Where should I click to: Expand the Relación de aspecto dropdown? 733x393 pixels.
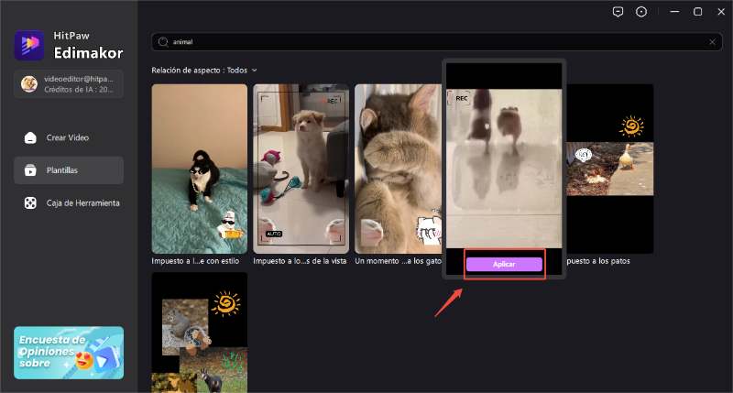coord(254,70)
